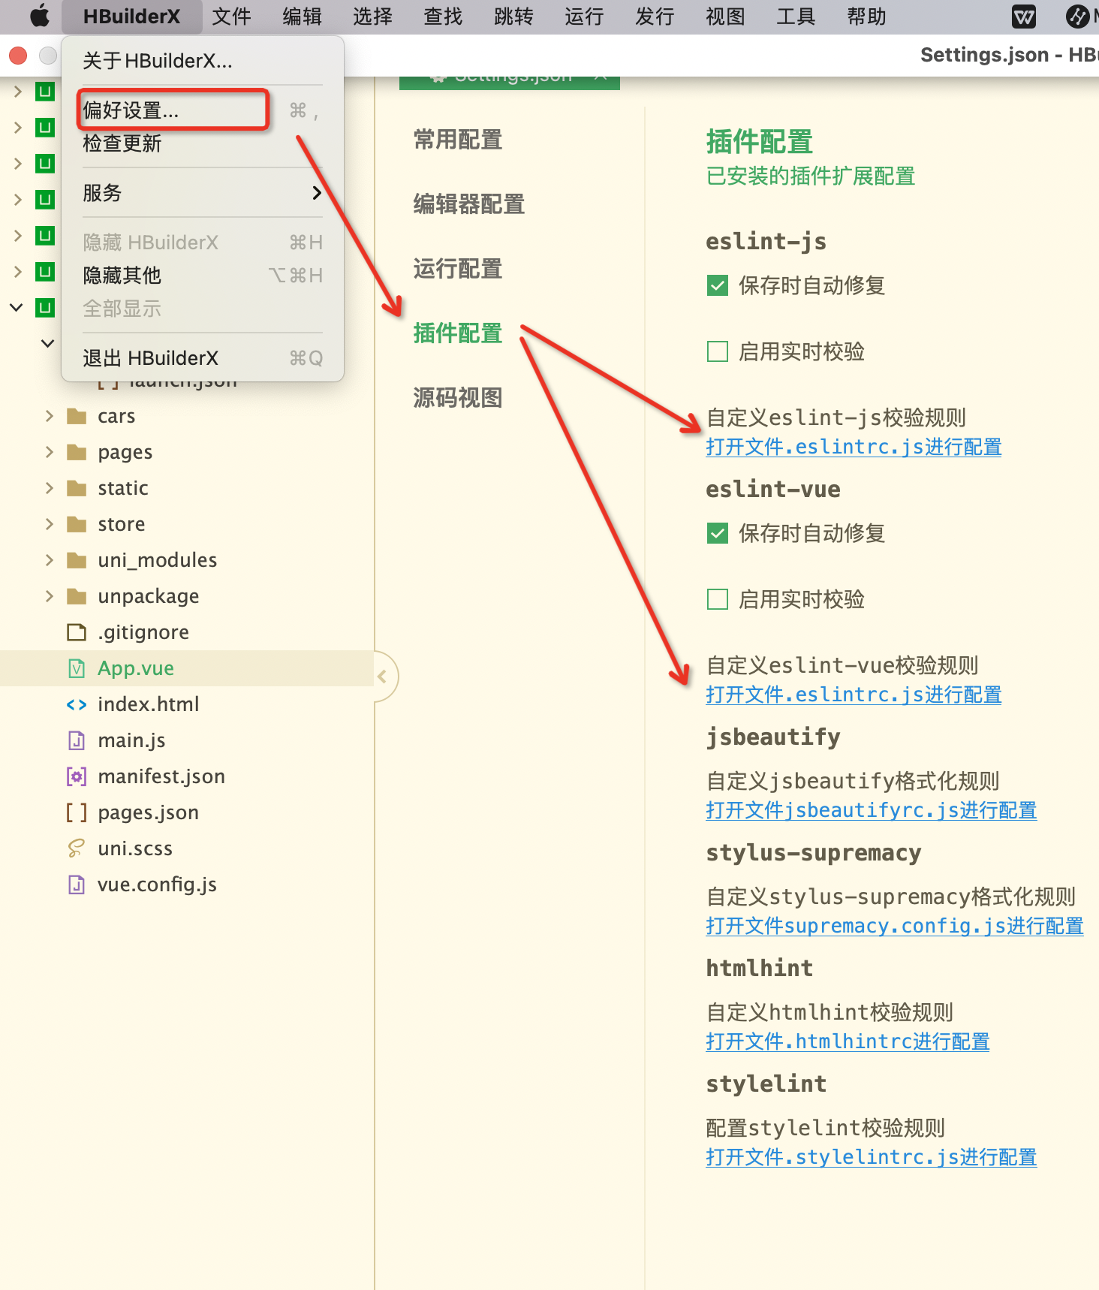Click the .gitignore file icon
The image size is (1099, 1290).
tap(77, 632)
